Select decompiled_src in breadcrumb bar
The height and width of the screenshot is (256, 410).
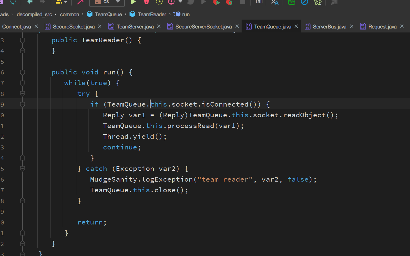click(34, 14)
